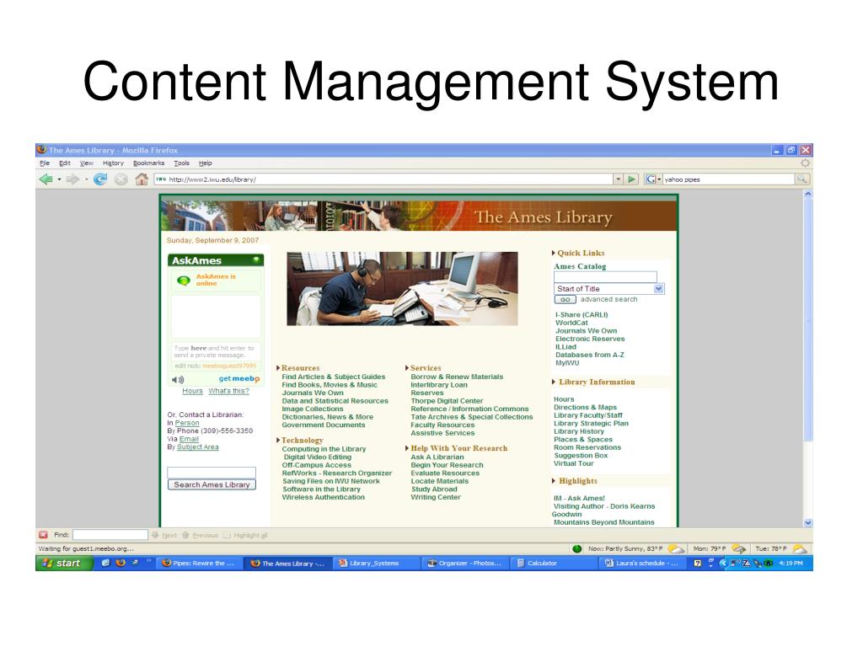The height and width of the screenshot is (647, 863).
Task: Click the URL address bar field
Action: click(383, 179)
